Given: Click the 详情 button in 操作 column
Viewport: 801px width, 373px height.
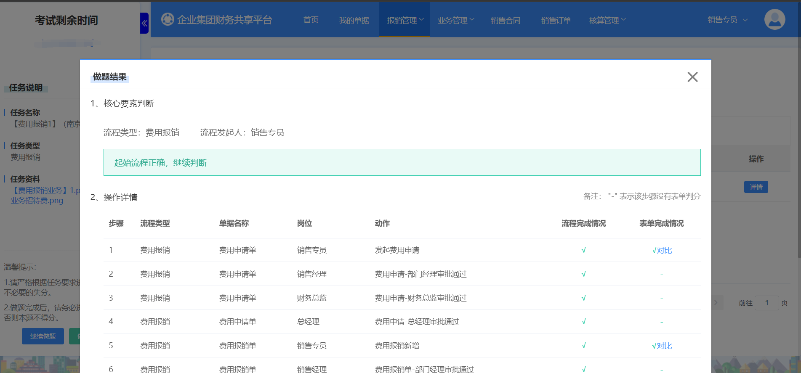Looking at the screenshot, I should [x=756, y=187].
